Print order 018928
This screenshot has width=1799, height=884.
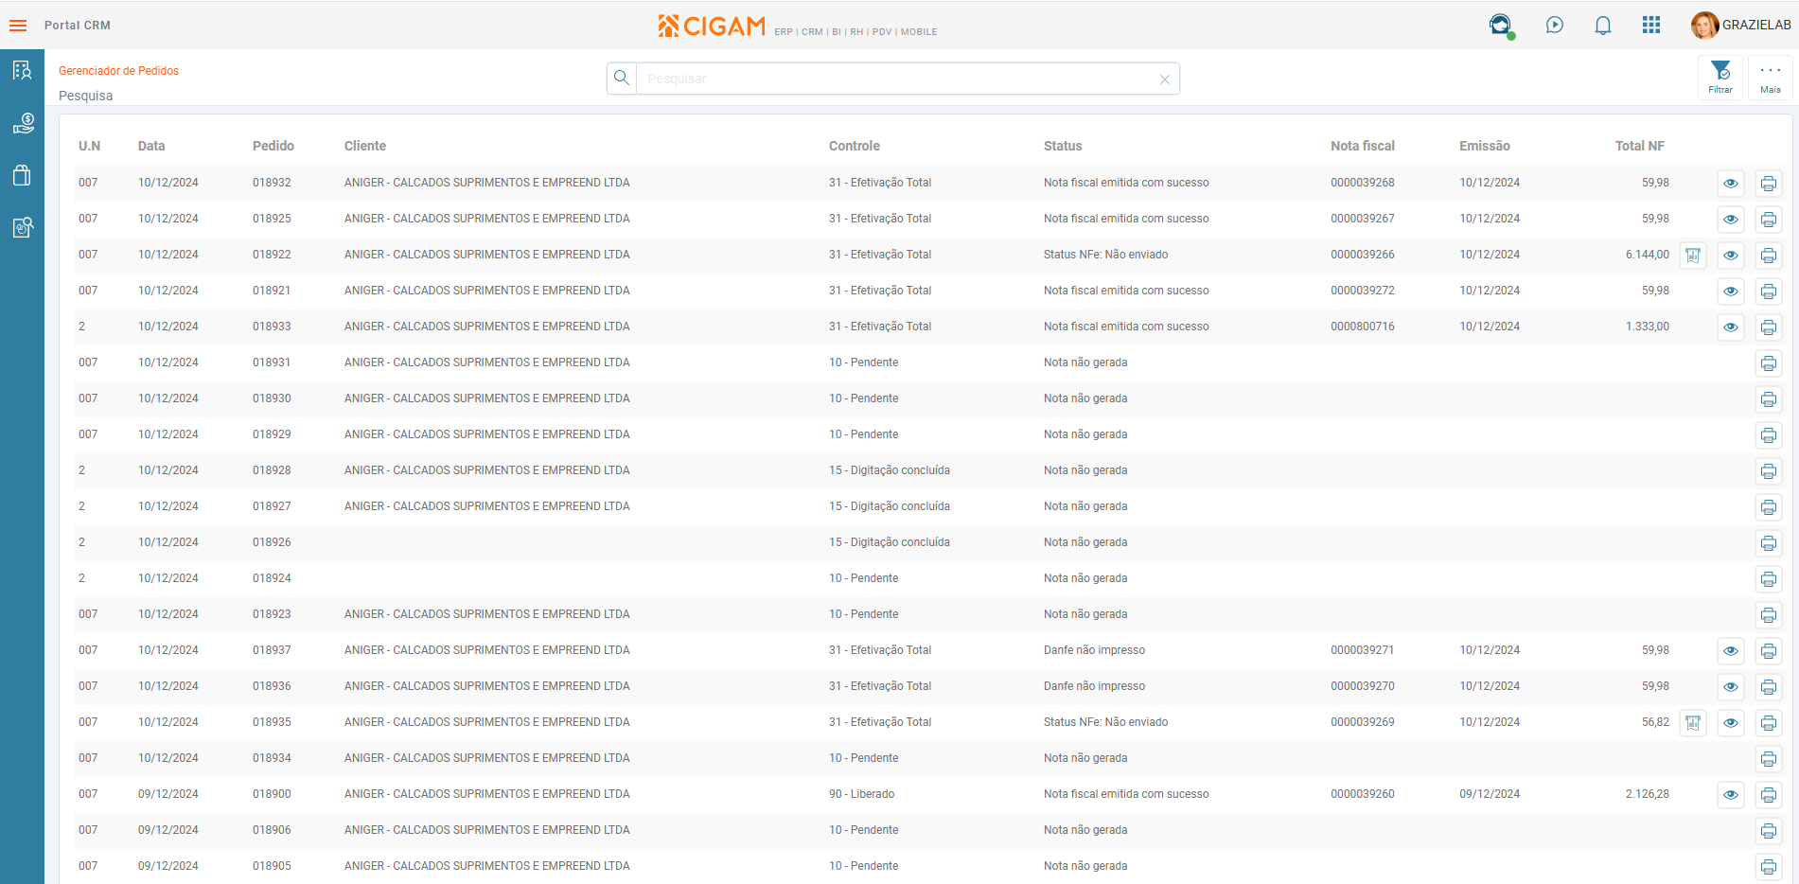pos(1769,471)
